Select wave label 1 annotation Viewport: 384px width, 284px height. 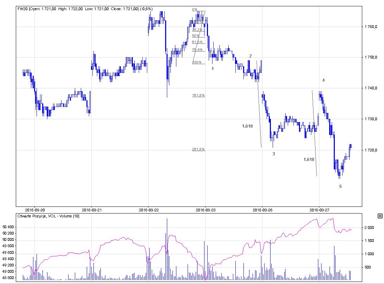(213, 69)
